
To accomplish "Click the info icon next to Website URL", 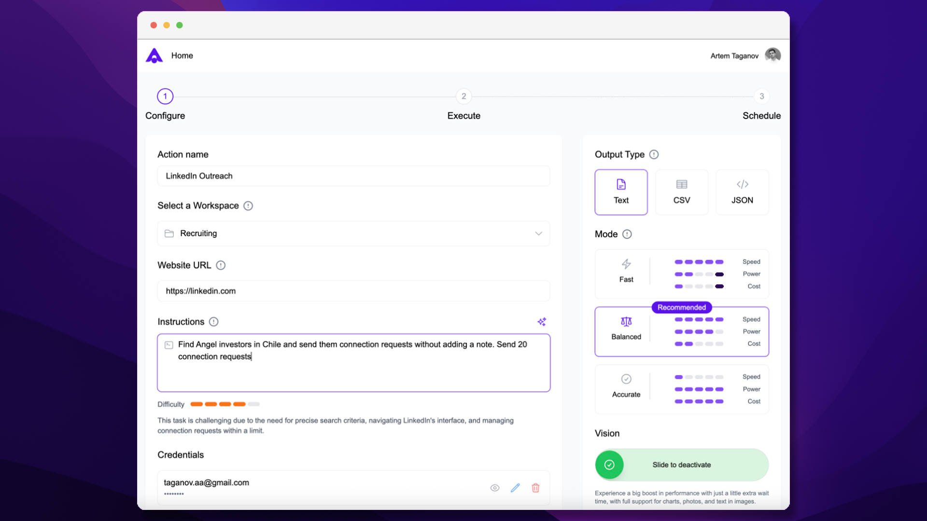I will (221, 265).
